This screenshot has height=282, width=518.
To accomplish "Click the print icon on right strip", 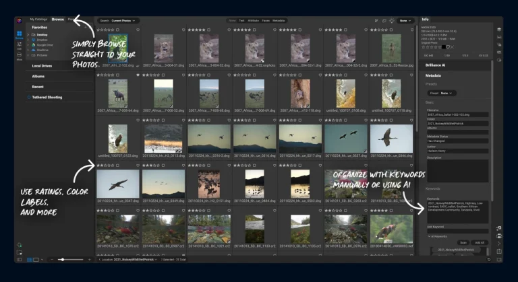I will point(499,236).
